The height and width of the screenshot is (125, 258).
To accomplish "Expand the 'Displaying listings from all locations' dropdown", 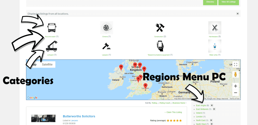I will pyautogui.click(x=238, y=14).
